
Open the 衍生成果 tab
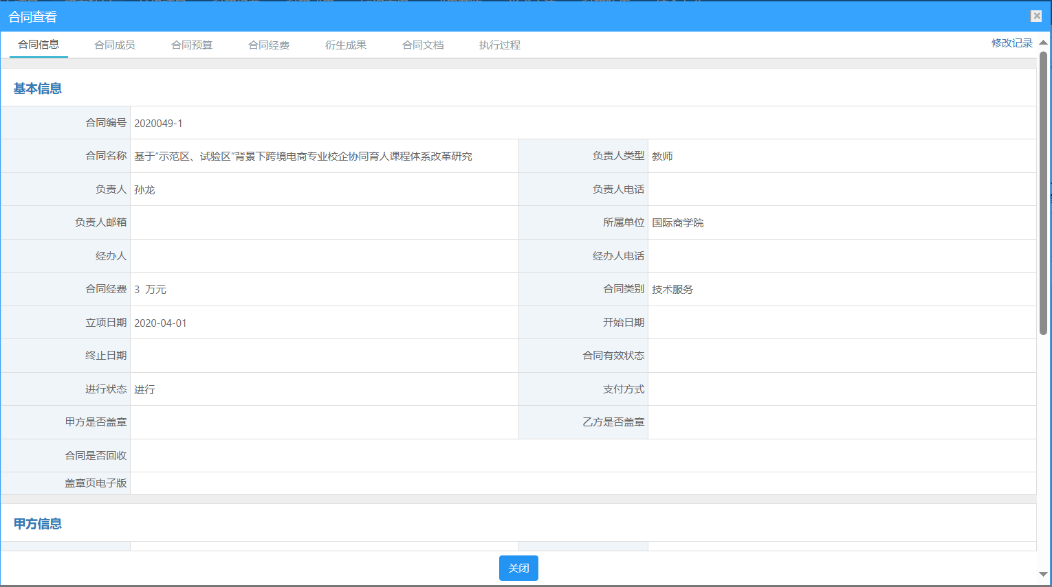pyautogui.click(x=346, y=45)
